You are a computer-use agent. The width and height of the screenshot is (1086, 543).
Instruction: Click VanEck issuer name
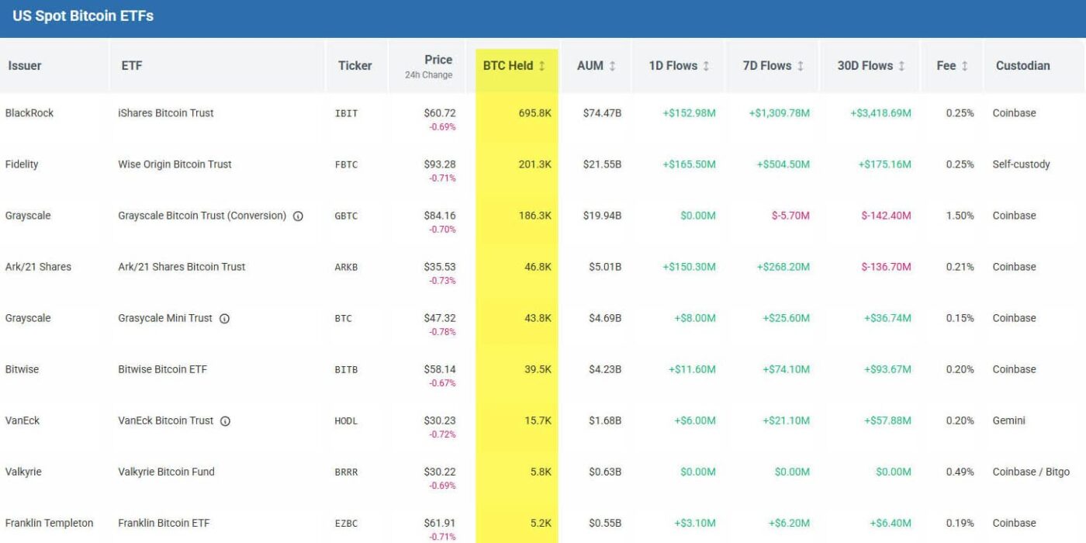22,420
